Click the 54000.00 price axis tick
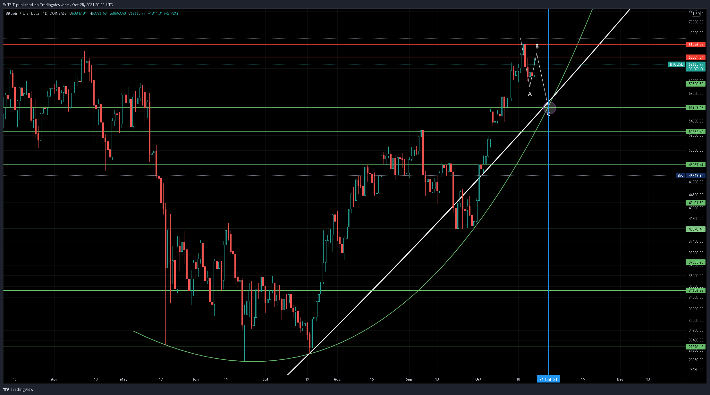Viewport: 710px width, 395px height. click(x=696, y=121)
